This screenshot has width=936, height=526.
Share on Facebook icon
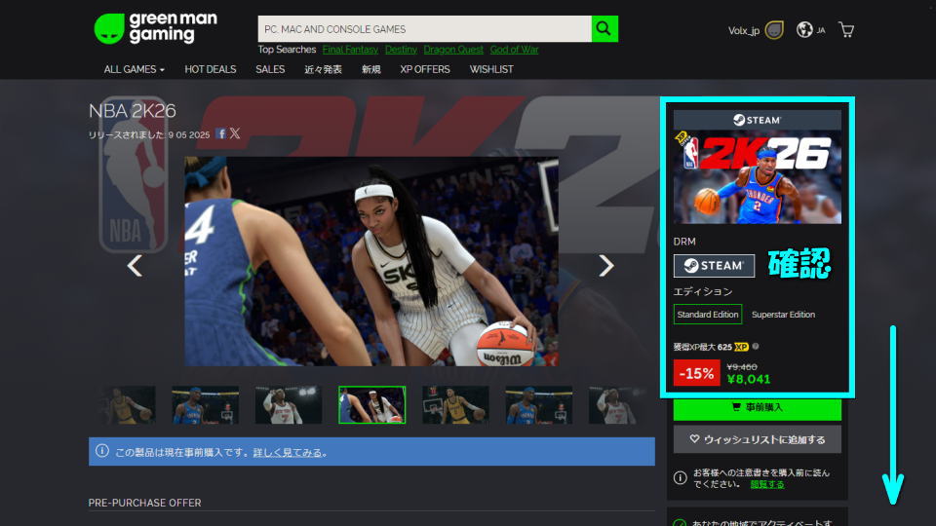221,133
